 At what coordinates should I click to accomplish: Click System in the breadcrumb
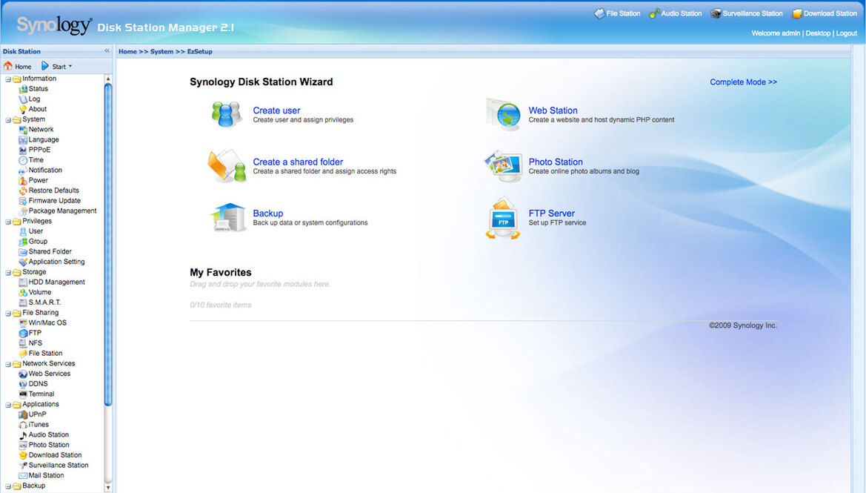coord(161,51)
